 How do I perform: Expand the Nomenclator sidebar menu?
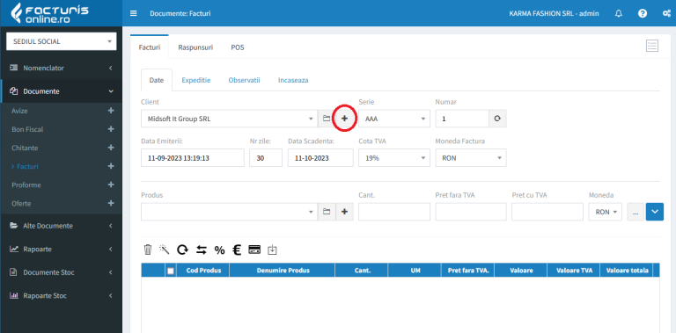click(62, 68)
